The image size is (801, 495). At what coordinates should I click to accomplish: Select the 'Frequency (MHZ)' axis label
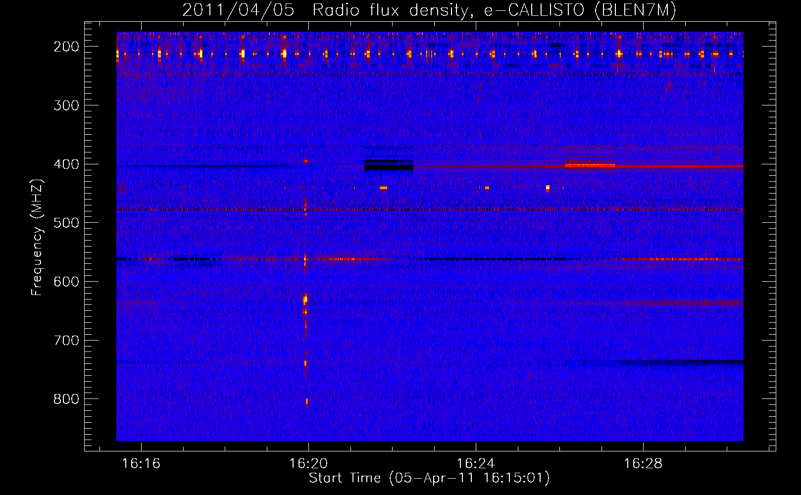(37, 238)
